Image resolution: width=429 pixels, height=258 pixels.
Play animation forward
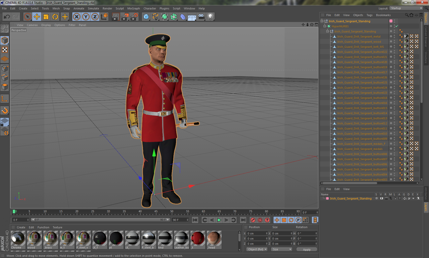click(x=219, y=220)
